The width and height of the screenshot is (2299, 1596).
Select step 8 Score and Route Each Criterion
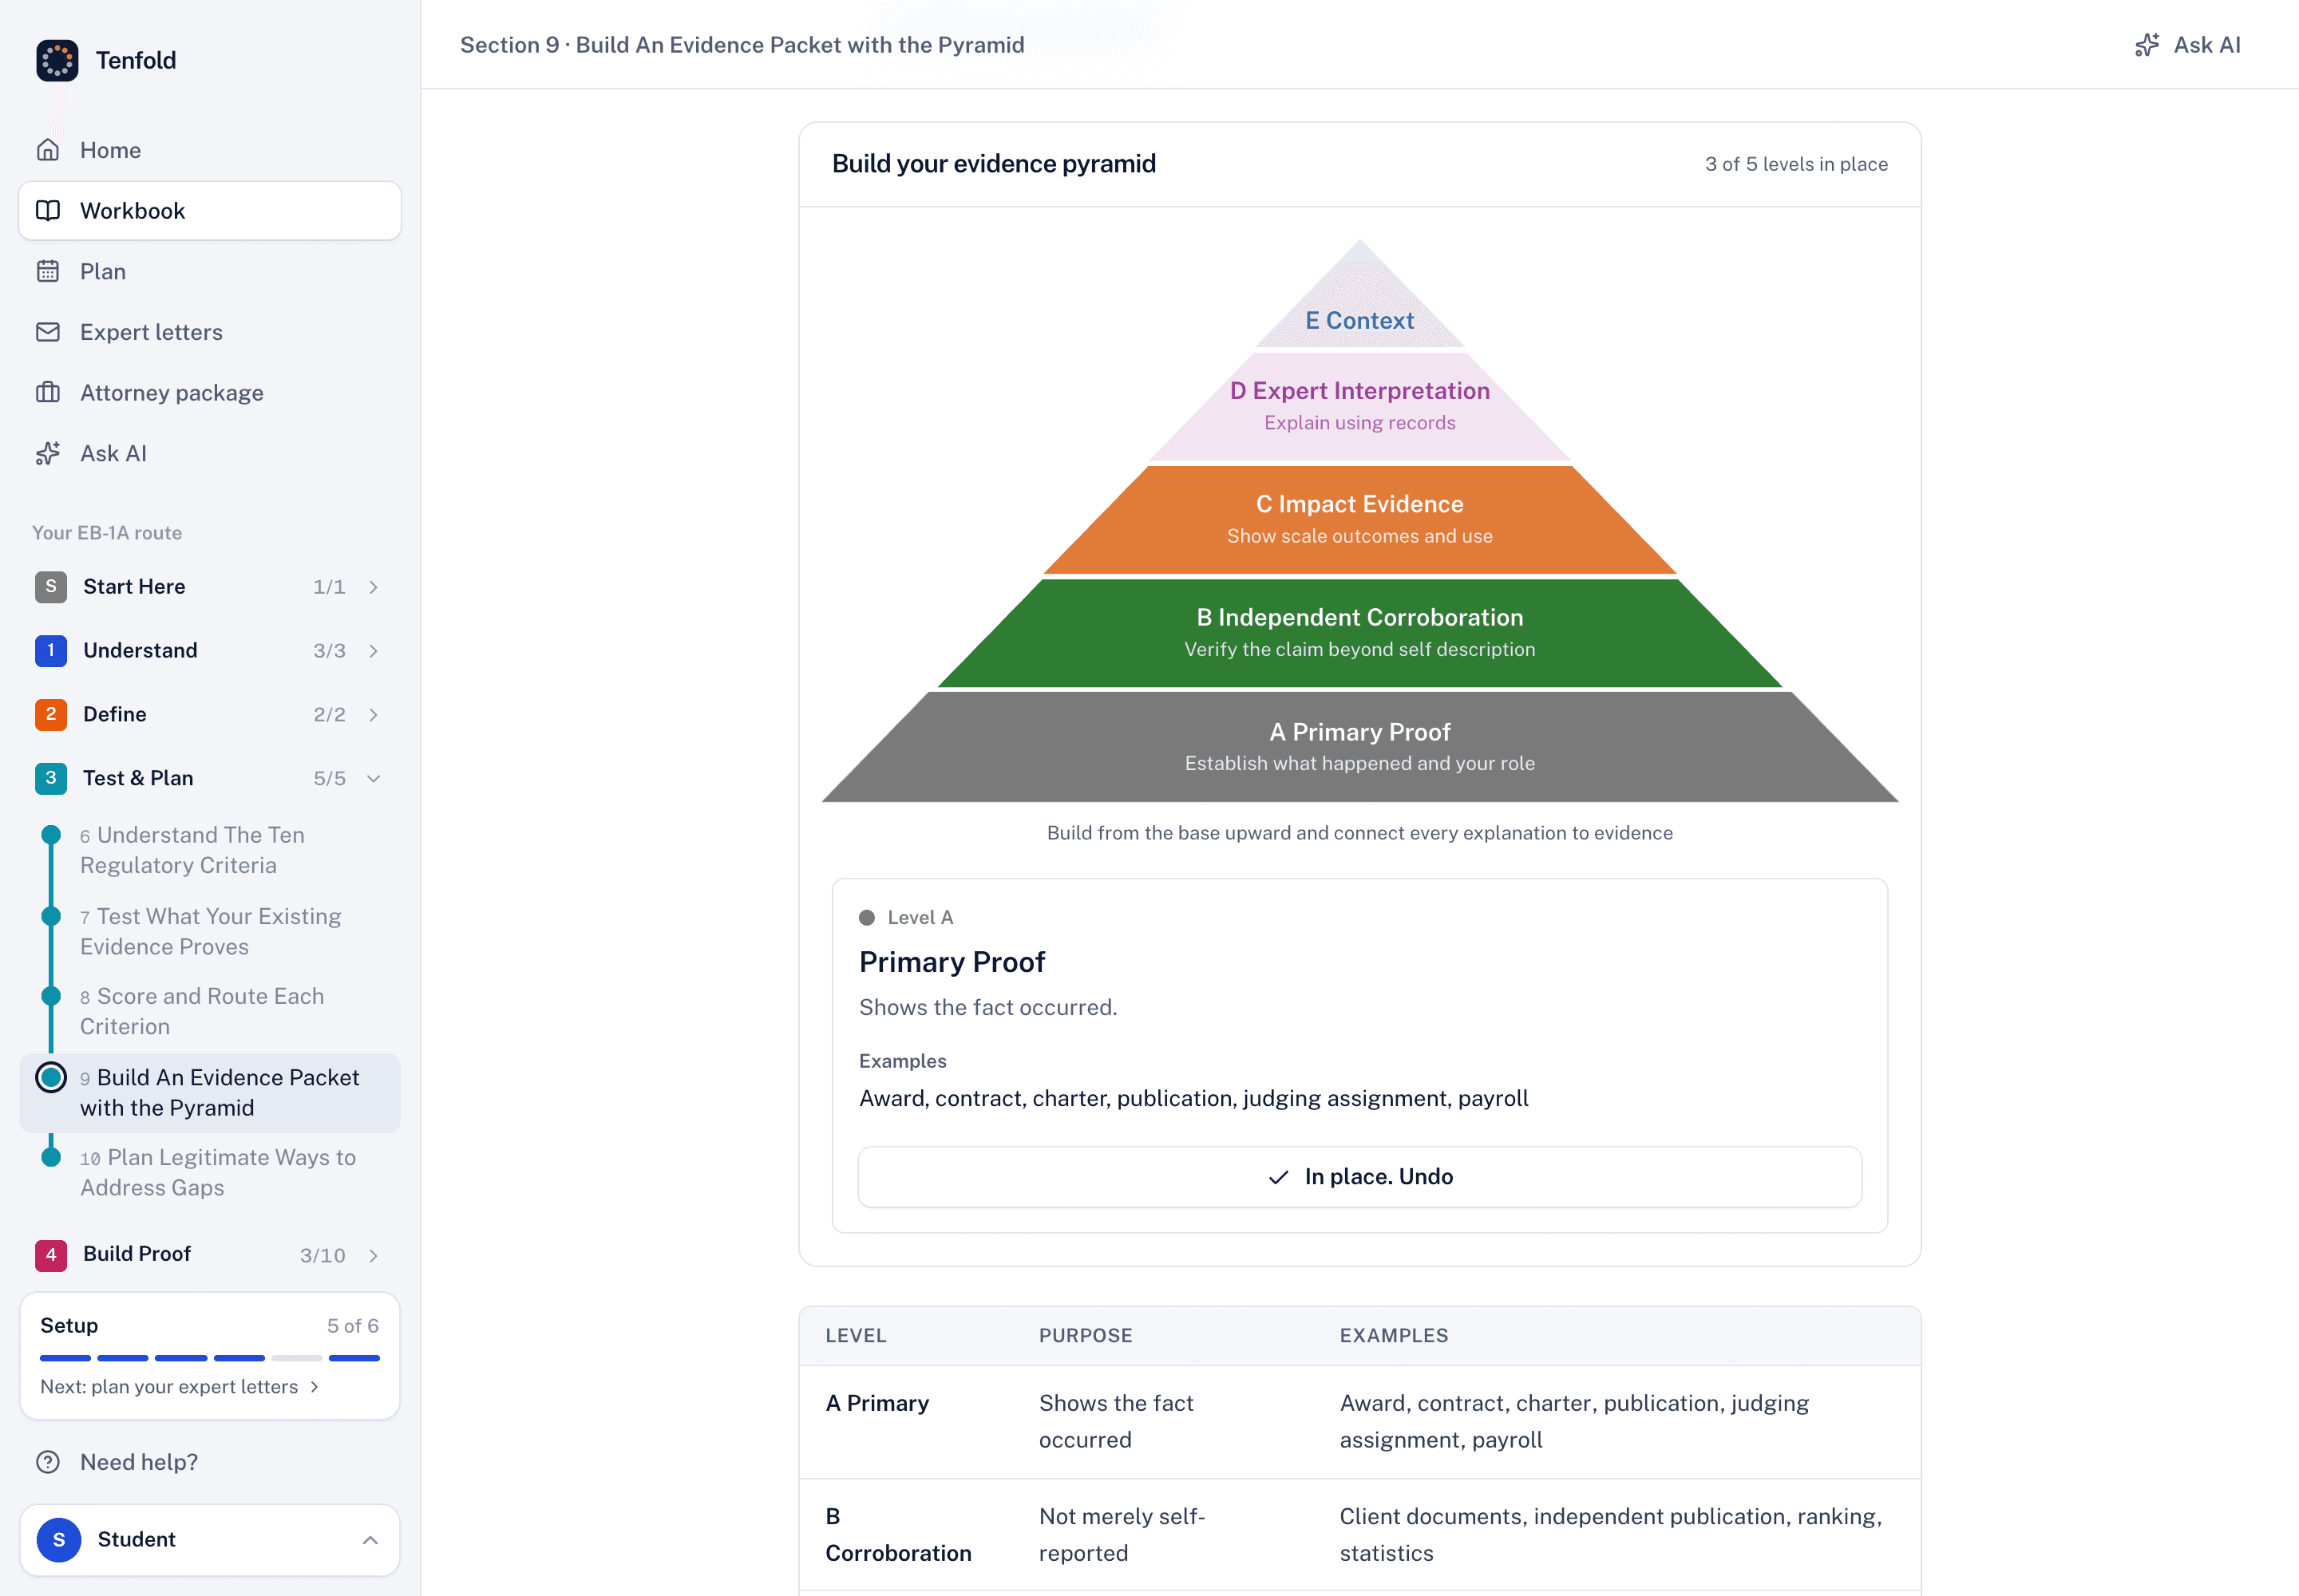(210, 1011)
